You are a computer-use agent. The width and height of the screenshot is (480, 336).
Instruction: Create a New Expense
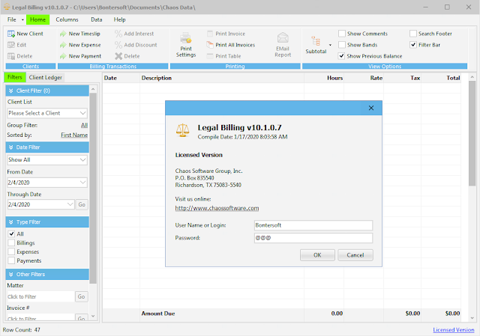coord(80,45)
